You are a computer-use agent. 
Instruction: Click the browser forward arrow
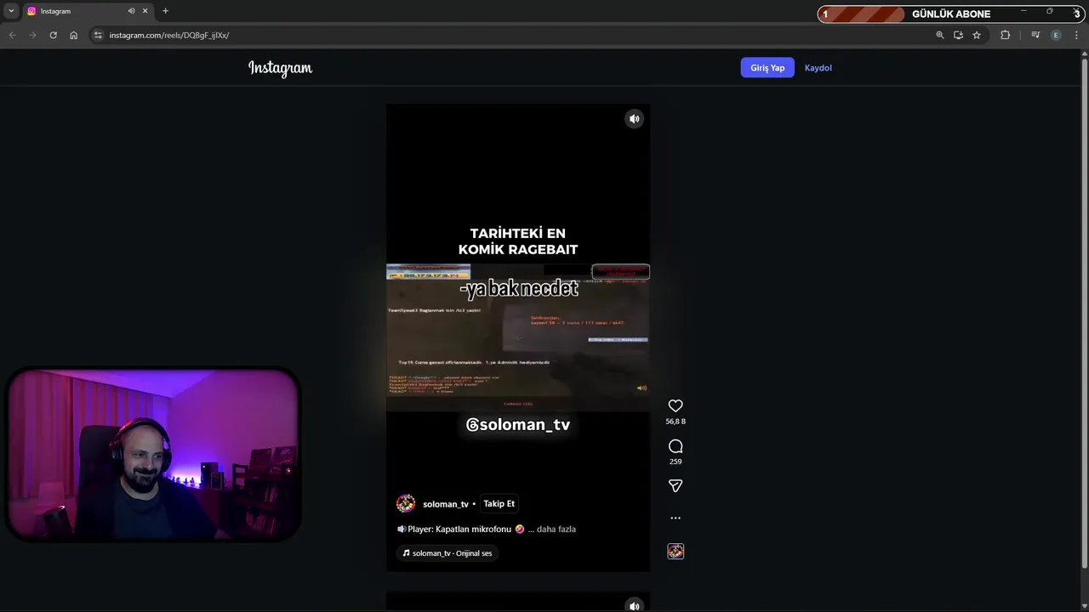pyautogui.click(x=32, y=35)
